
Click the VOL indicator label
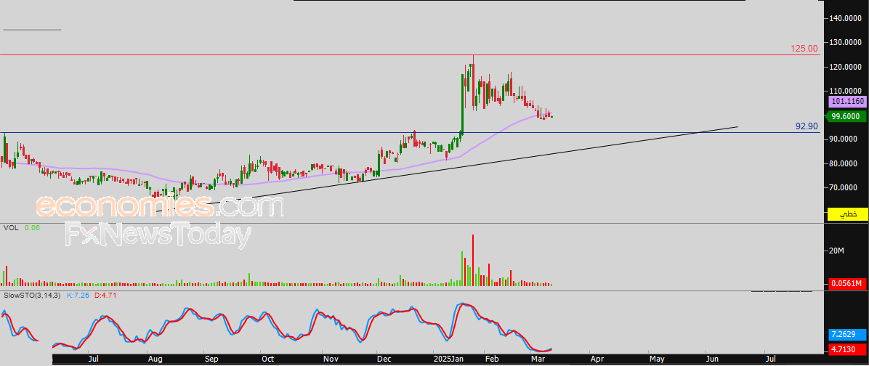click(11, 228)
